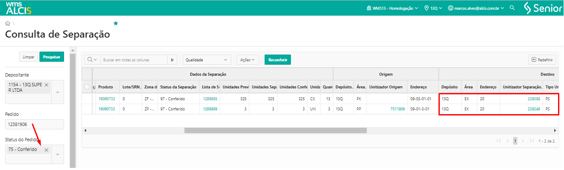Click the Origem group header
The width and height of the screenshot is (564, 170).
coord(386,74)
